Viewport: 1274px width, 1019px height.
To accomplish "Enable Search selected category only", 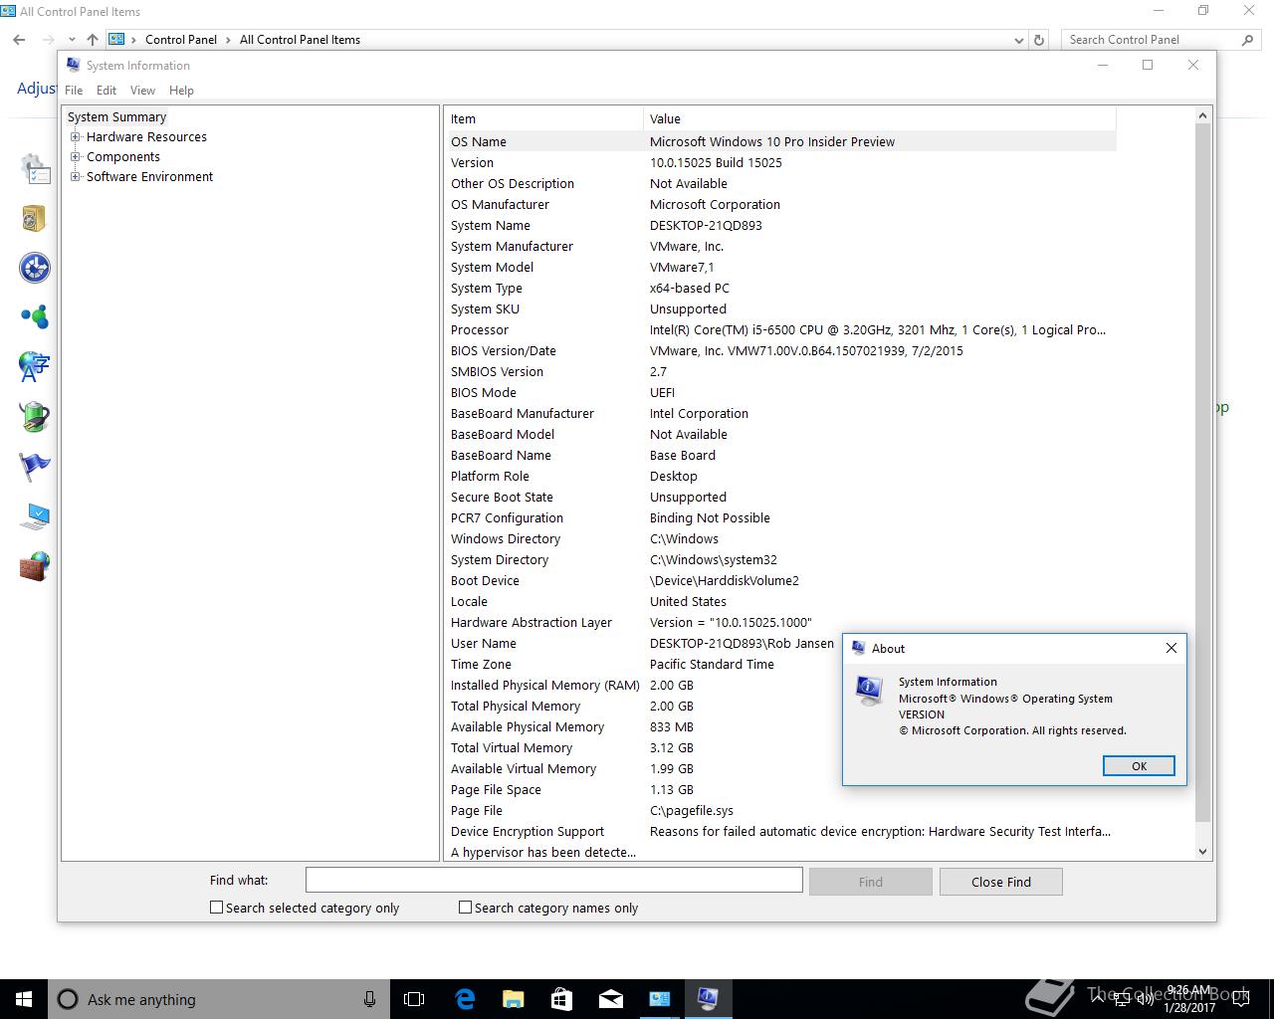I will coord(216,908).
